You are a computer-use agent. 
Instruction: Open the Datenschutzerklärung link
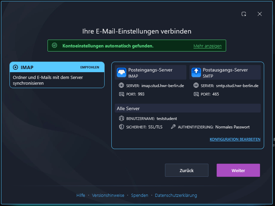click(176, 195)
